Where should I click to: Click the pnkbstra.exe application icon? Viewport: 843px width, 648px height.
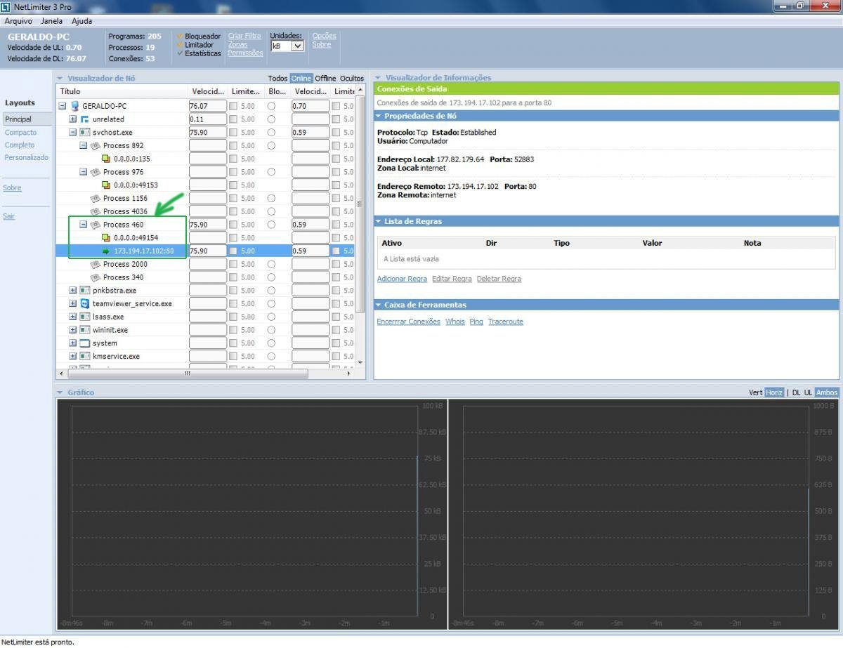coord(85,290)
